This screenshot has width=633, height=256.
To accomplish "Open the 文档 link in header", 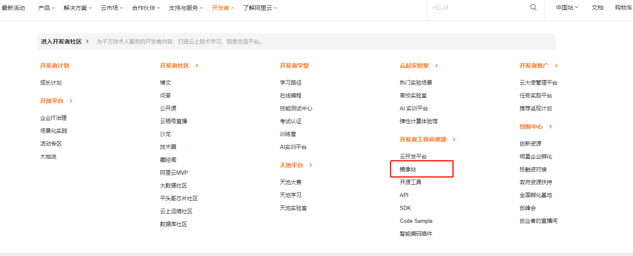I will click(597, 7).
